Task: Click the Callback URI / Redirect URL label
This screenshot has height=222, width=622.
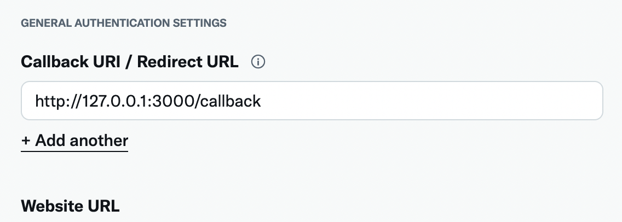Action: click(130, 62)
